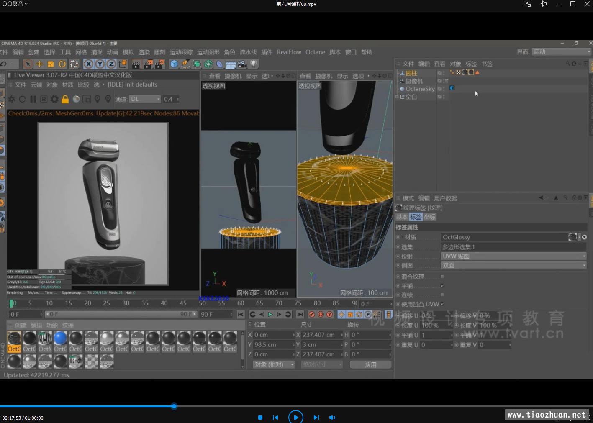Screen dimensions: 593x423
Task: Open the 侧面 dropdown showing 双面
Action: (x=514, y=265)
